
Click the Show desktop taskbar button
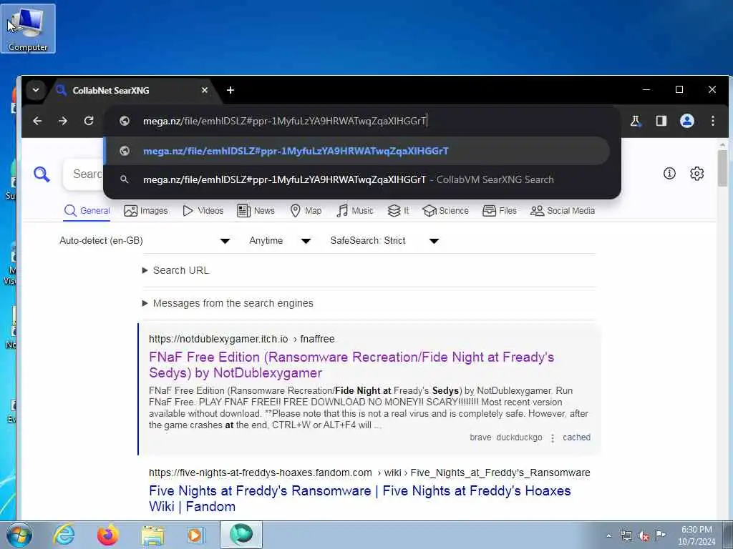coord(729,535)
